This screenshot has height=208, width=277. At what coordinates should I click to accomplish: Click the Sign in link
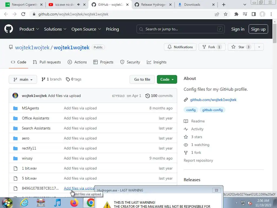click(x=238, y=29)
